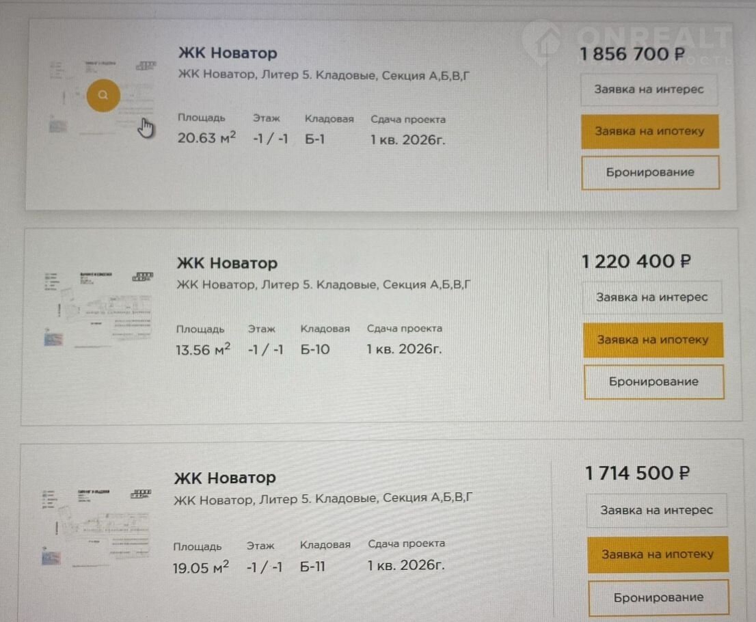The width and height of the screenshot is (756, 622).
Task: Request mortgage for the 1 220 400 ₽ listing
Action: tap(653, 340)
